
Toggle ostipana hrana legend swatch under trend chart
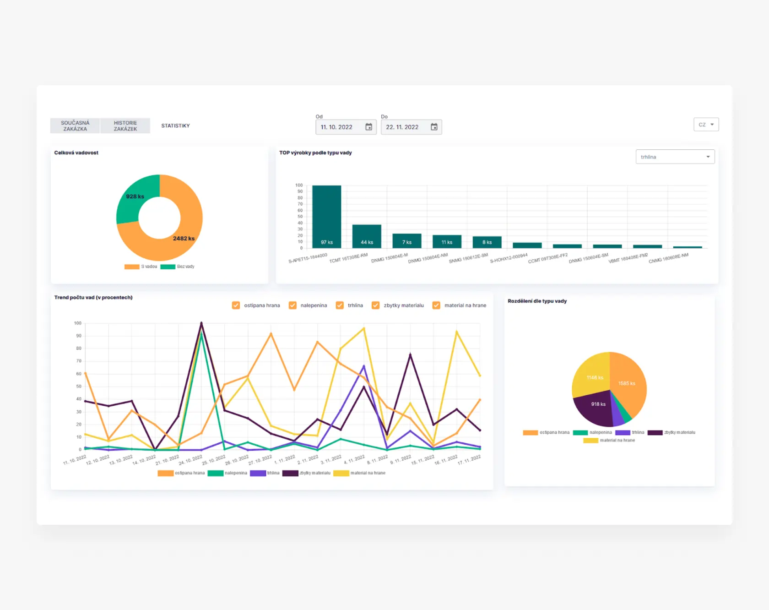166,473
